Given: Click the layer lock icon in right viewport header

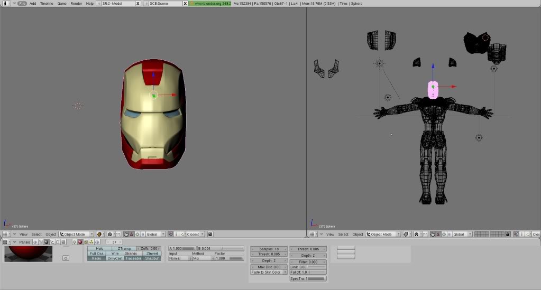Looking at the screenshot, I should (x=508, y=234).
